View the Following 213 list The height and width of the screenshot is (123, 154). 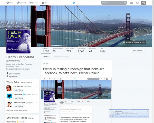[70, 50]
